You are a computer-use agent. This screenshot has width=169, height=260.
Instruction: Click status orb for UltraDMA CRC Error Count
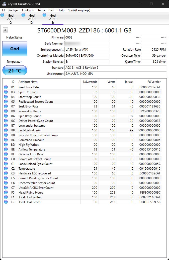[6, 188]
